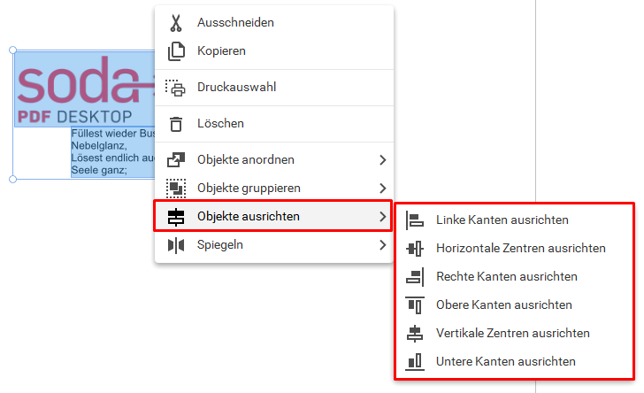Click the printer icon for Druckauswahl
This screenshot has width=644, height=393.
coord(175,88)
